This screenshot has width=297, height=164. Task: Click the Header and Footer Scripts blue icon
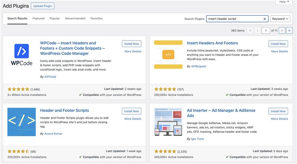click(22, 122)
